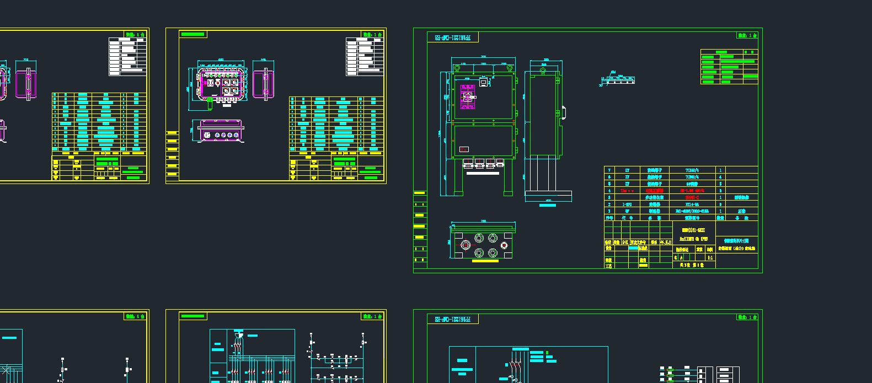872x383 pixels.
Task: Click the control box bottom view with round buttons
Action: (x=221, y=131)
